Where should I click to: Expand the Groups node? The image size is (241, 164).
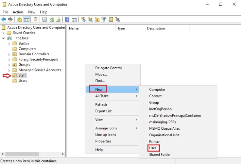9,65
